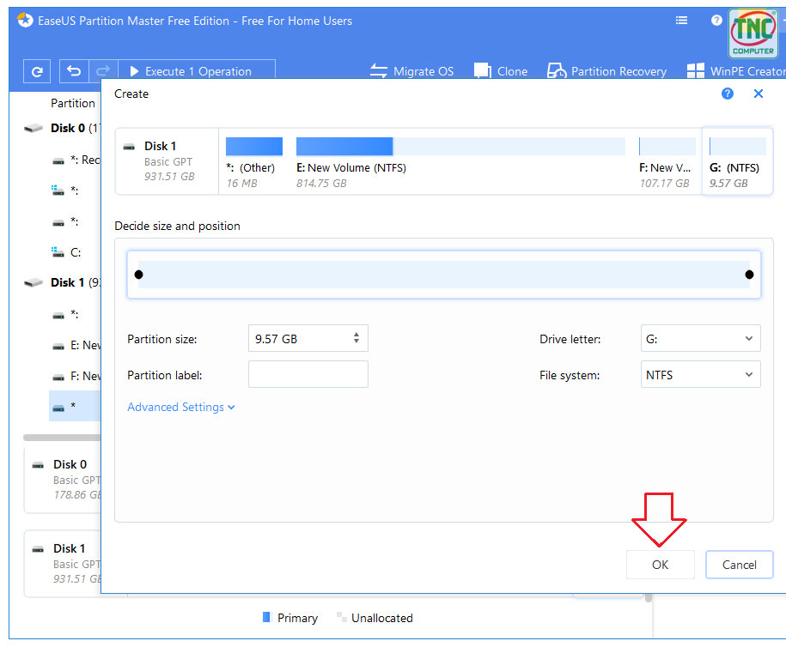The height and width of the screenshot is (647, 786).
Task: Open WinPE Creator
Action: [736, 71]
